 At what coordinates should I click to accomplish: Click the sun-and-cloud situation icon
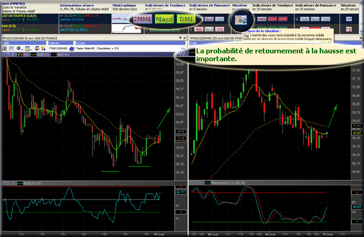pyautogui.click(x=240, y=20)
